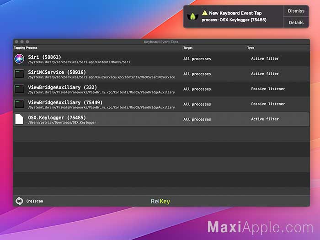
Task: Click the icon beside ViewBridgeAuxiliary (75449)
Action: [19, 104]
